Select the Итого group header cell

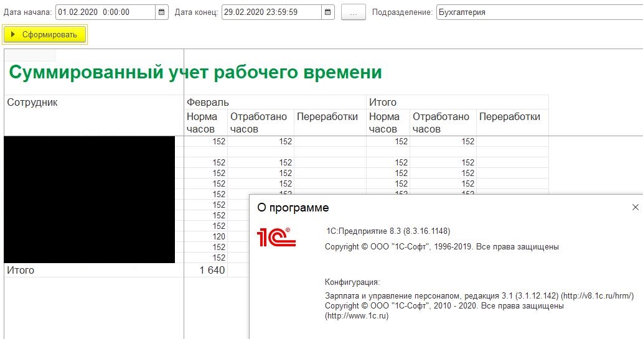point(458,102)
